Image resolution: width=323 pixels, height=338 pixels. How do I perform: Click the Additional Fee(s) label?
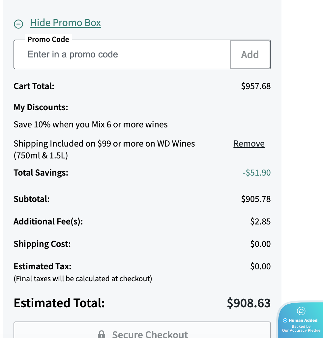(x=48, y=221)
